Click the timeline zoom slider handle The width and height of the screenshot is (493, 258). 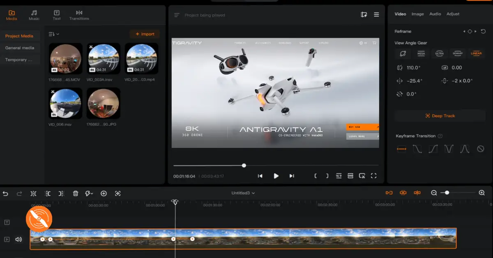point(447,193)
